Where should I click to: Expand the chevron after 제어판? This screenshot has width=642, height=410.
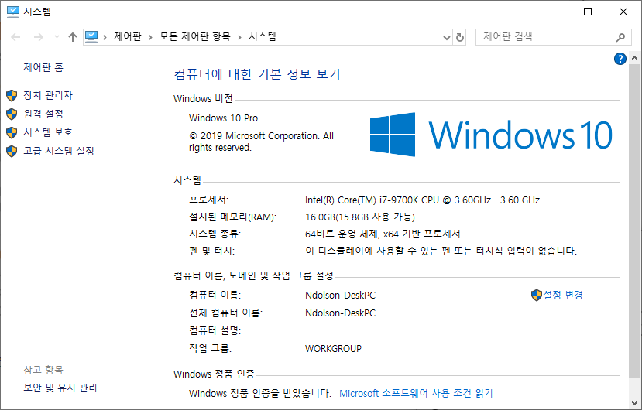[x=151, y=37]
